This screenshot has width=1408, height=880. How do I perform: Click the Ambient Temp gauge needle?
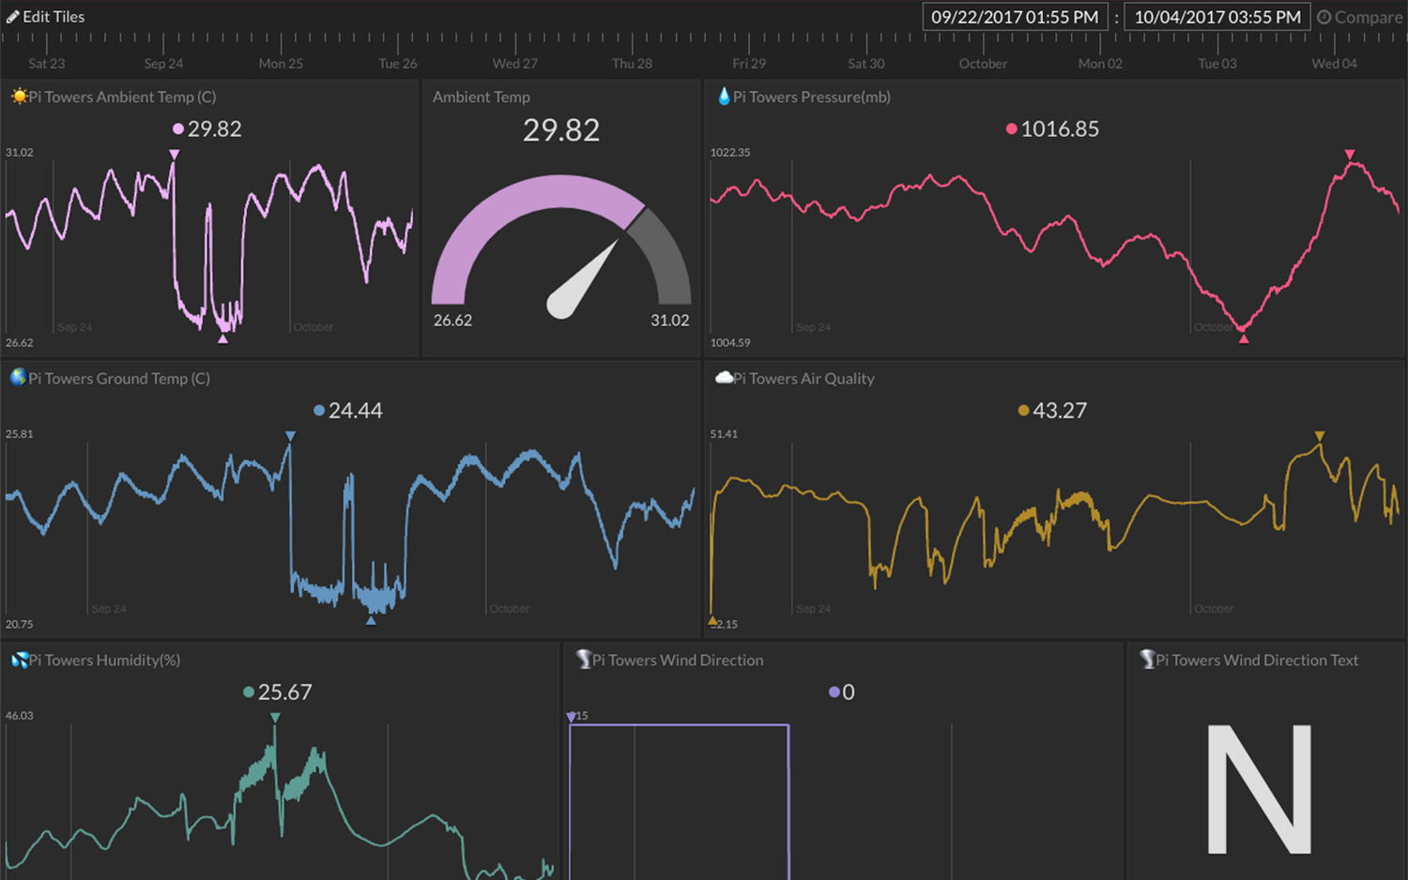coord(582,281)
